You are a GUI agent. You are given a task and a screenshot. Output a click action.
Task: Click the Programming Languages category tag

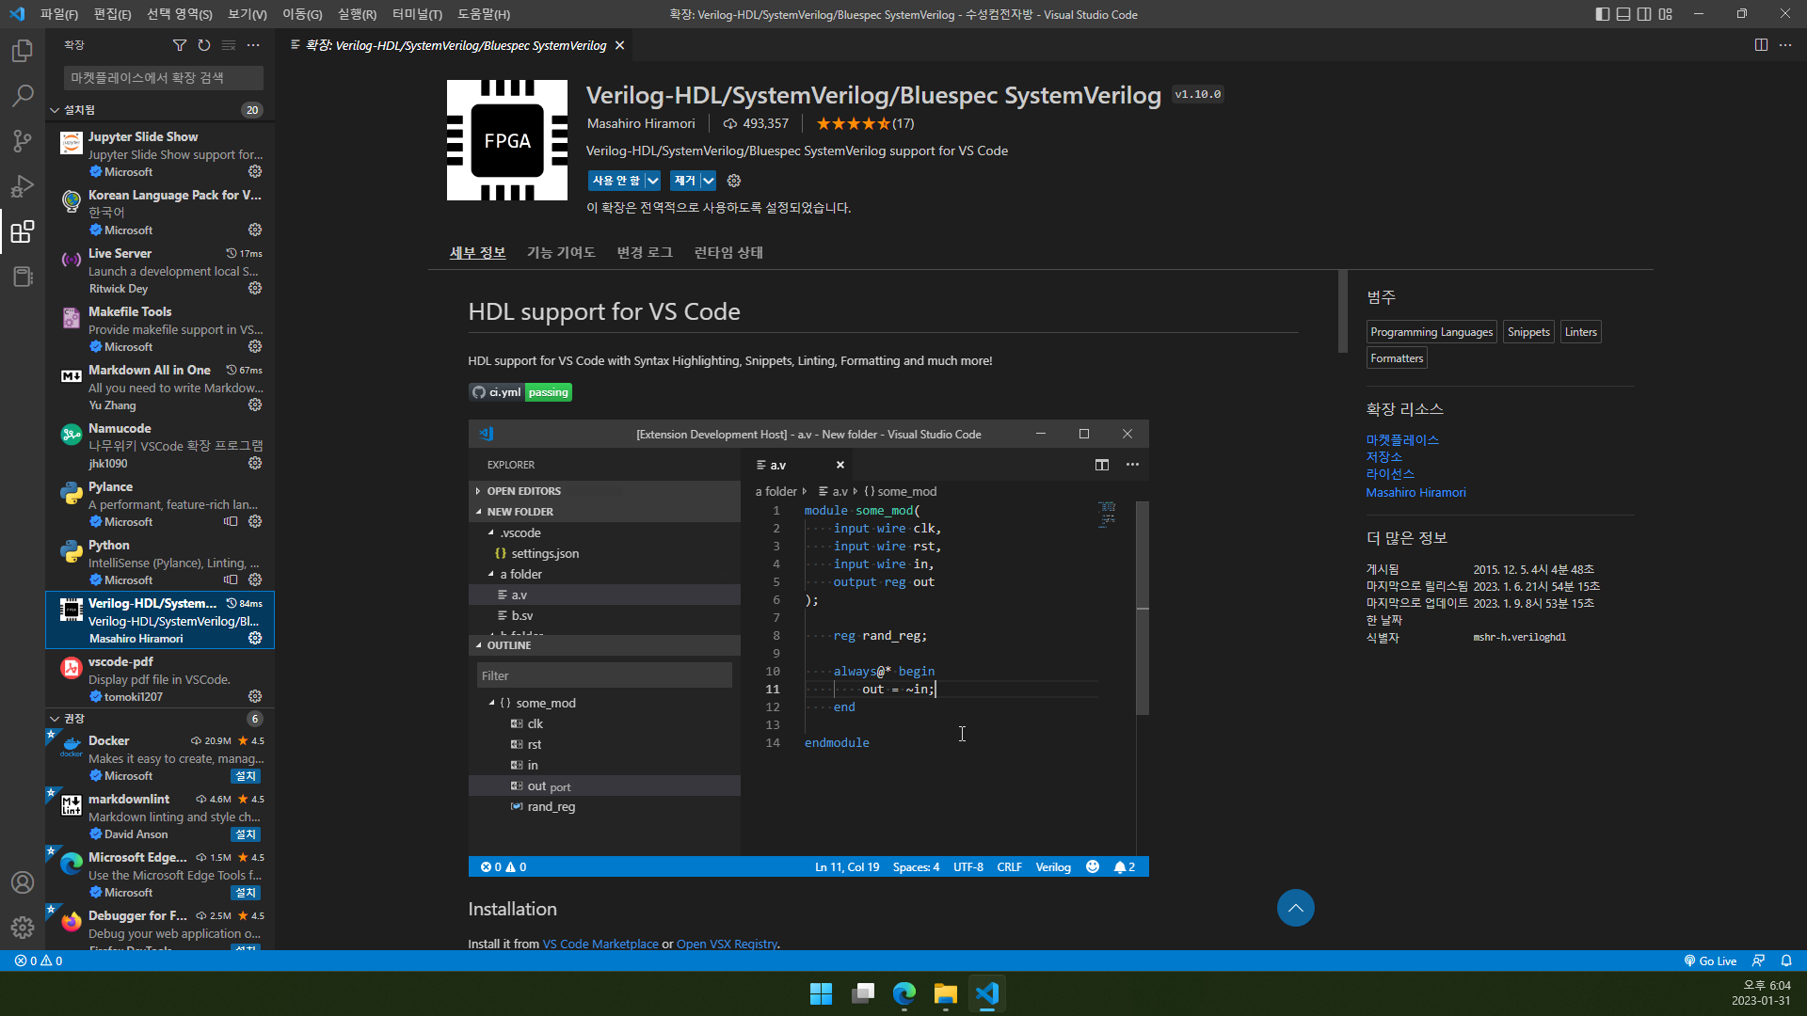[1431, 332]
